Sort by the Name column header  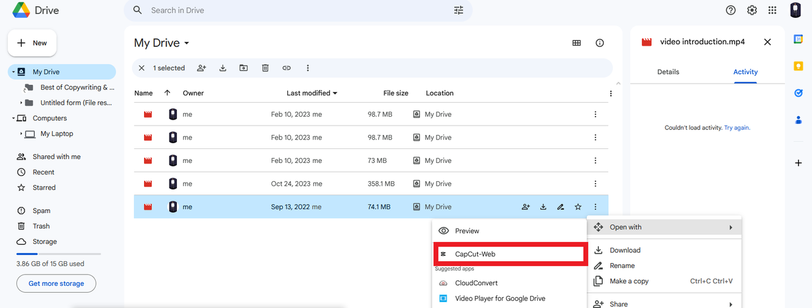(143, 93)
